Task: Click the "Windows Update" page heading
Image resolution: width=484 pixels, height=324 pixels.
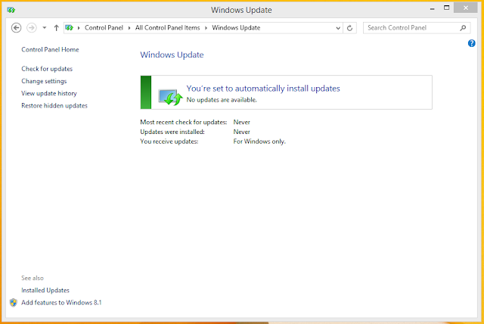Action: coord(172,55)
